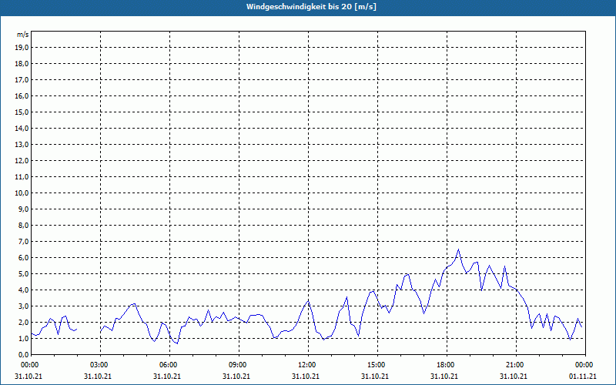The width and height of the screenshot is (616, 385).
Task: Click the wind curve peak at 12:00
Action: tap(309, 301)
